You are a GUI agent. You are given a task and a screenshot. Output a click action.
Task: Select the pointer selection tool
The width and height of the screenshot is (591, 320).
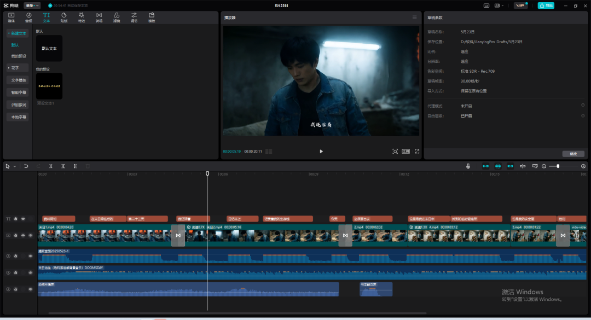click(8, 166)
